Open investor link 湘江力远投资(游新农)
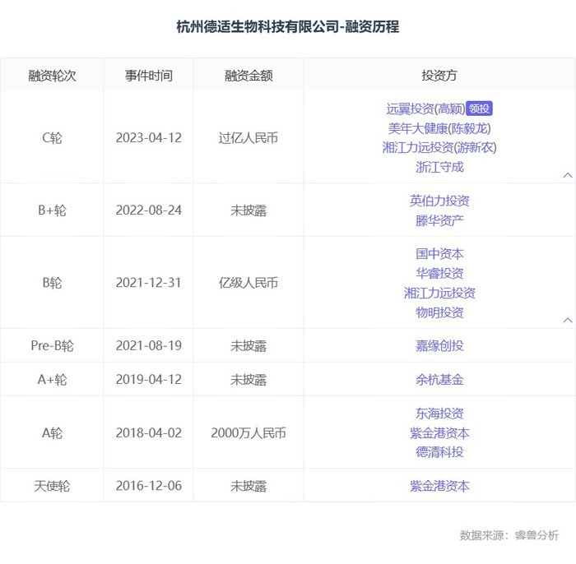This screenshot has width=576, height=564. (x=439, y=148)
